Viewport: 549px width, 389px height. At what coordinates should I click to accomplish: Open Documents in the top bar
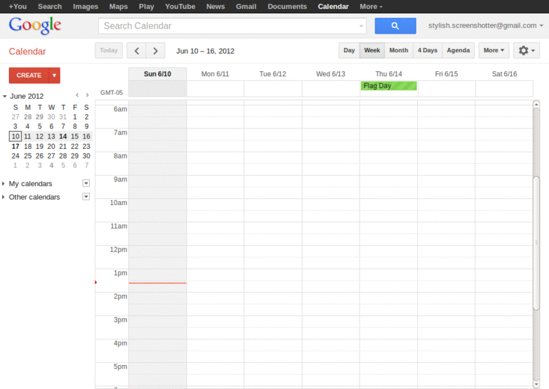click(287, 6)
